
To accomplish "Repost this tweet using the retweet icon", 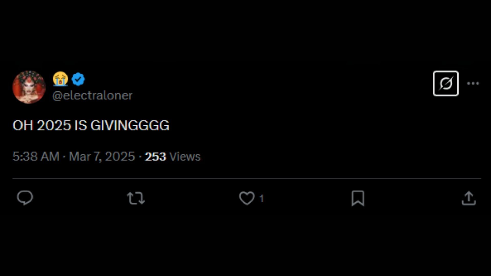I will 136,198.
